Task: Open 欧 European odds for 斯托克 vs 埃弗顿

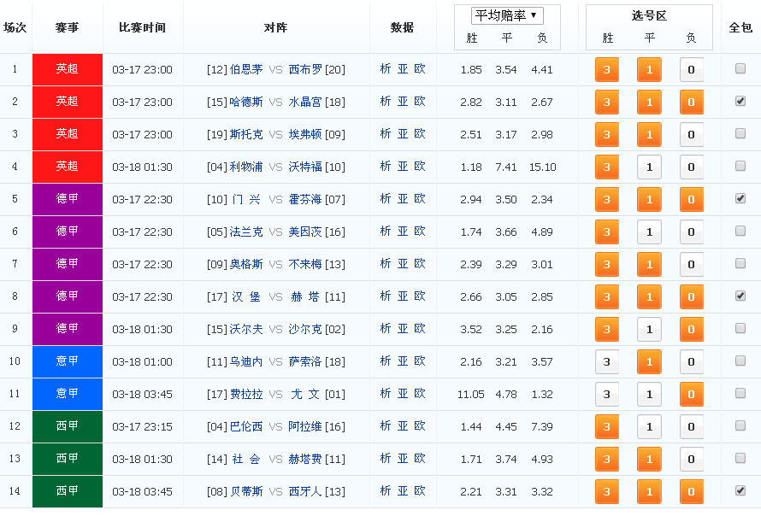Action: (420, 134)
